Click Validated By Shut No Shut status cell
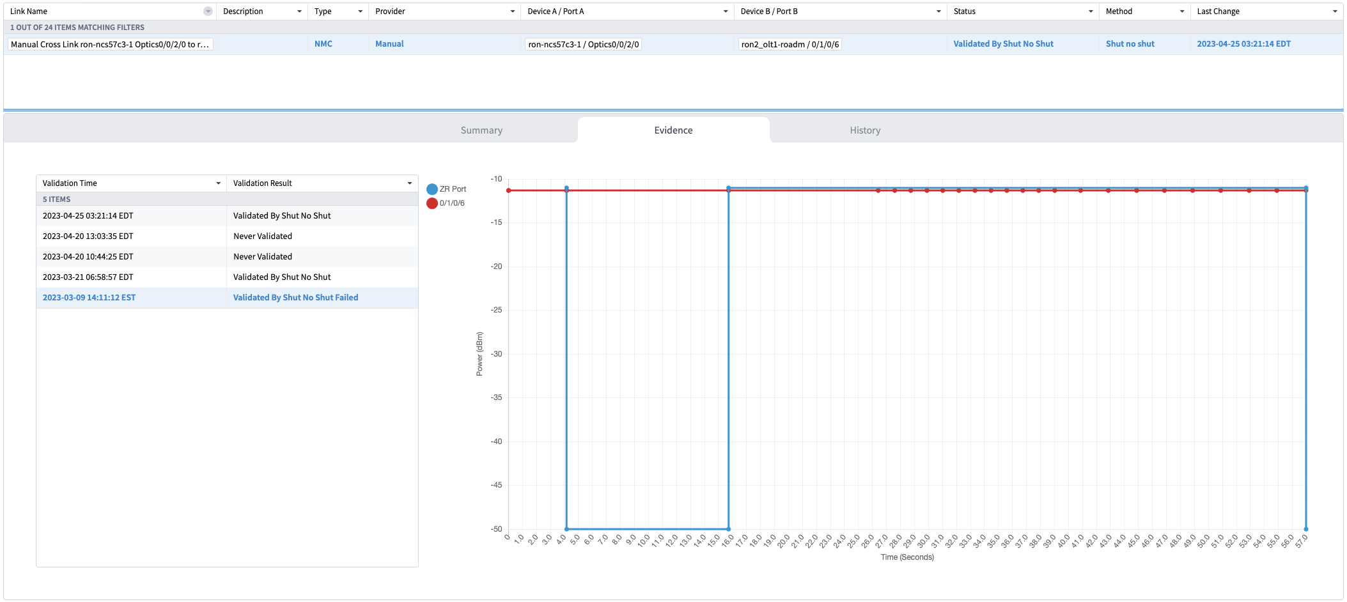 point(1004,44)
